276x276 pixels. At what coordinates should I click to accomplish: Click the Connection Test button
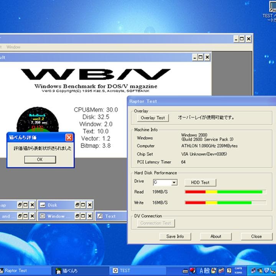tap(156, 223)
